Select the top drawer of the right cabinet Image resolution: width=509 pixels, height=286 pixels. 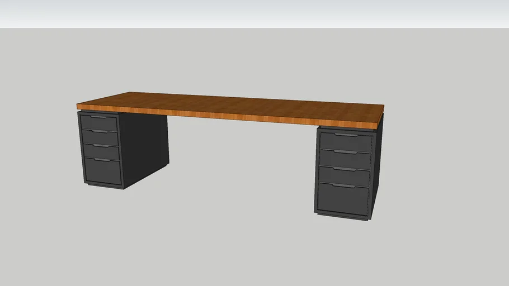[x=346, y=142]
